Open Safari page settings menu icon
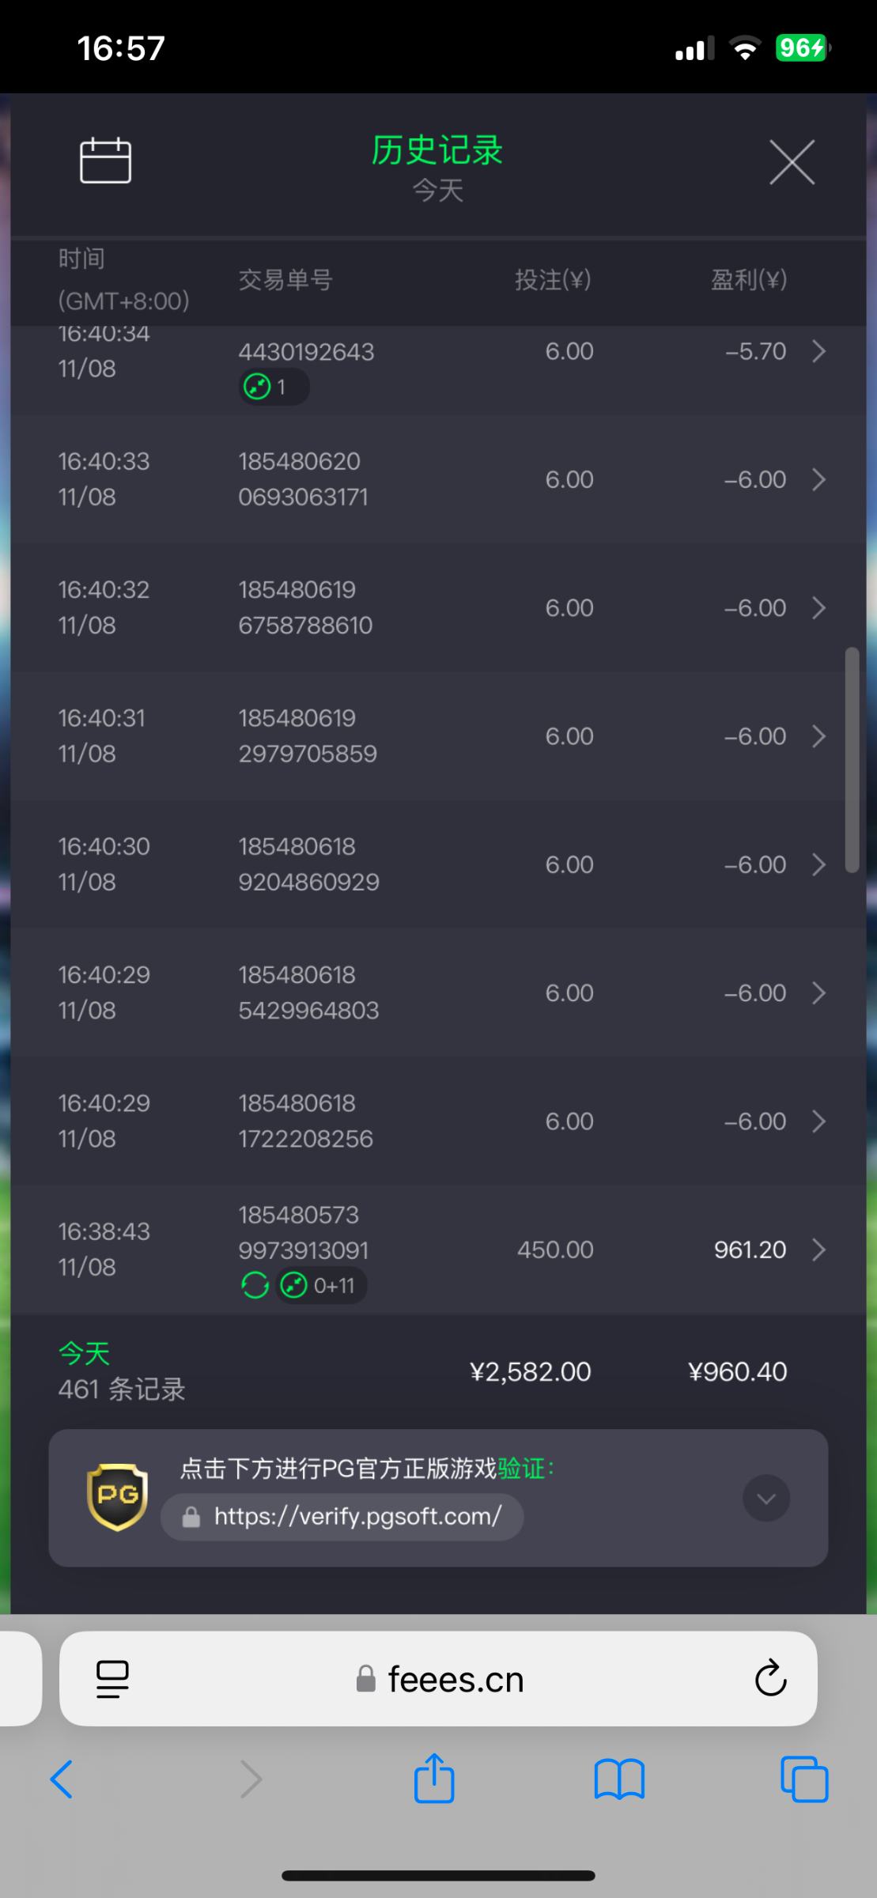Viewport: 877px width, 1898px height. coord(112,1678)
